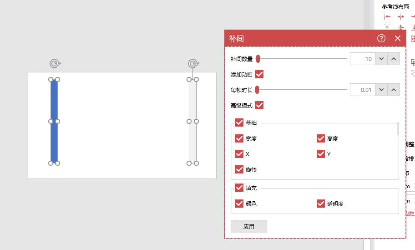Click the 补间数量 slider handle
The height and width of the screenshot is (250, 415).
pos(258,59)
